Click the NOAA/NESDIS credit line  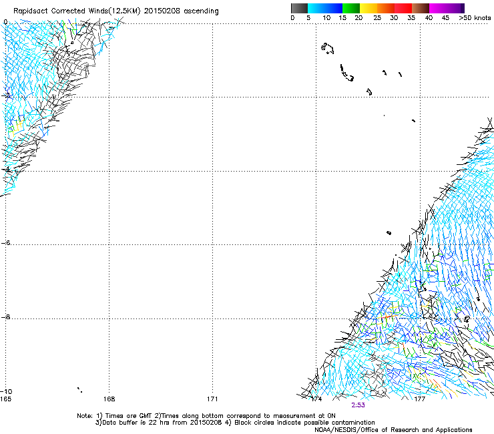393,430
